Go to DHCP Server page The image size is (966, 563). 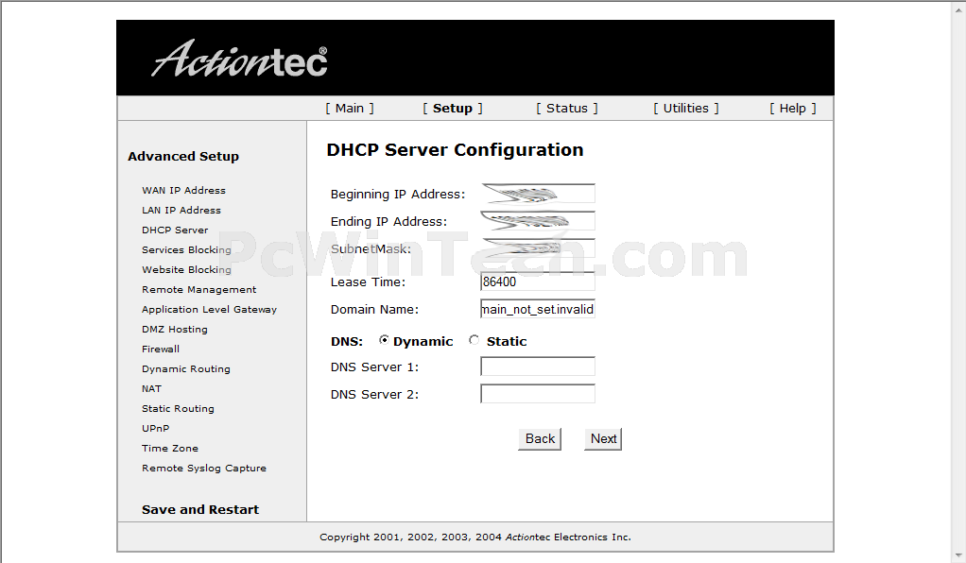point(175,230)
